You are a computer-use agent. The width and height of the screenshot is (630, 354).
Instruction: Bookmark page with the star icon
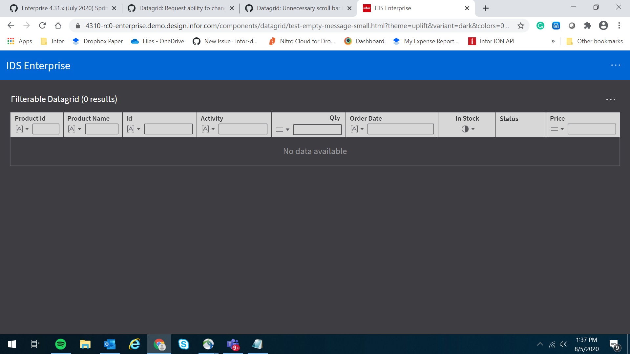pos(521,26)
